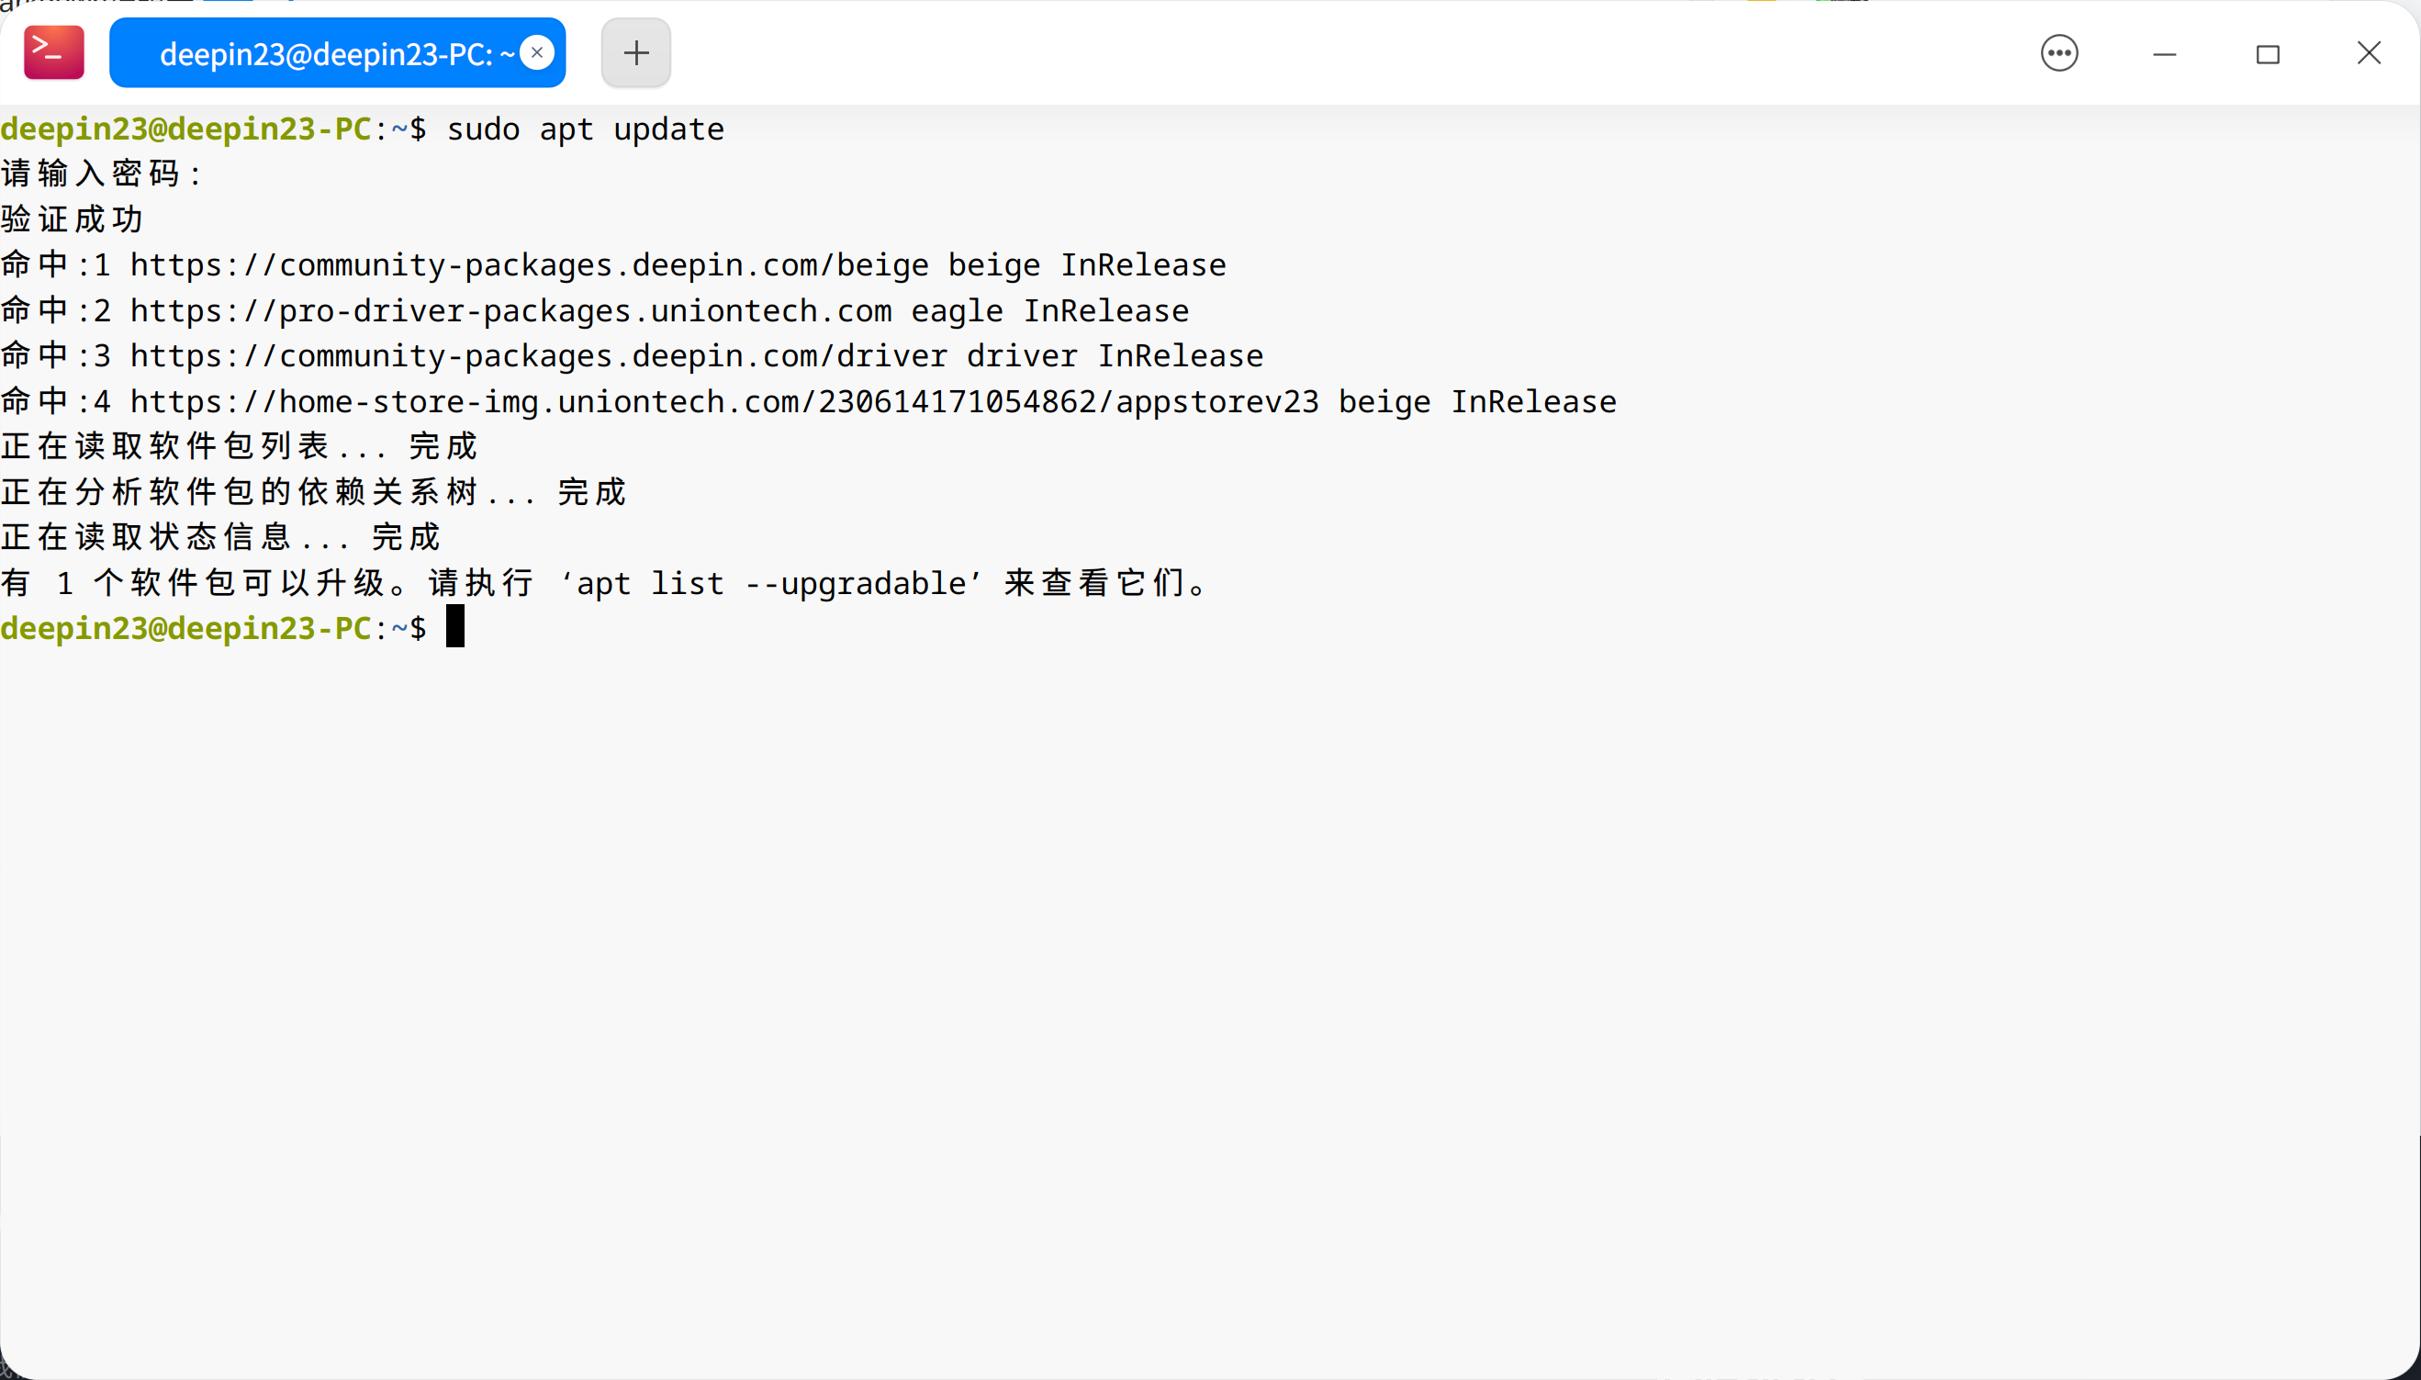Click the block cursor at the prompt

coord(454,626)
